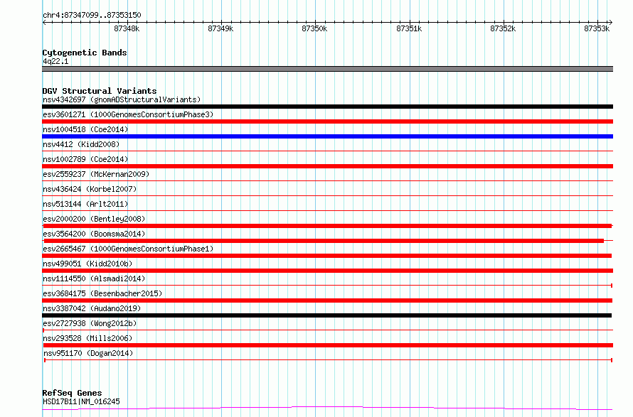This screenshot has width=633, height=417.
Task: Click the black bar below the nsv3387042 label
Action: (x=327, y=315)
